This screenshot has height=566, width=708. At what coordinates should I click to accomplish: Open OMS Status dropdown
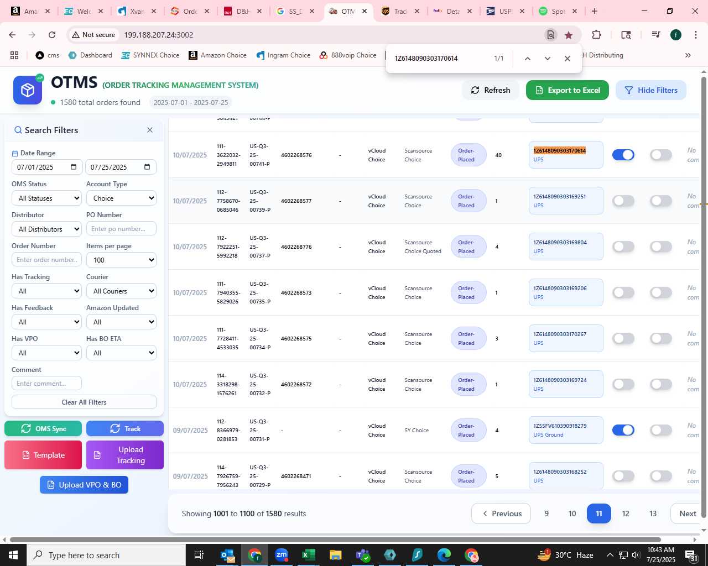coord(46,198)
